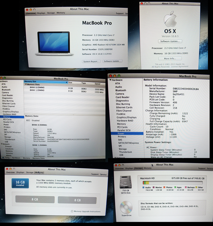Select PCI Cards in the memory window sidebar
Screen dimensions: 213x226
pos(7,120)
